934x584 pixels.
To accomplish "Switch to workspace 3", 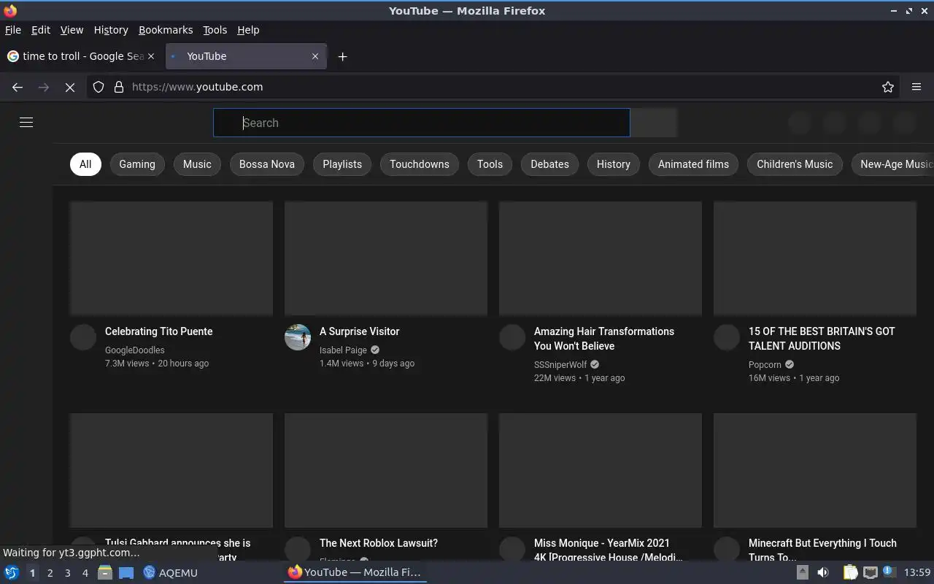I will pos(67,573).
